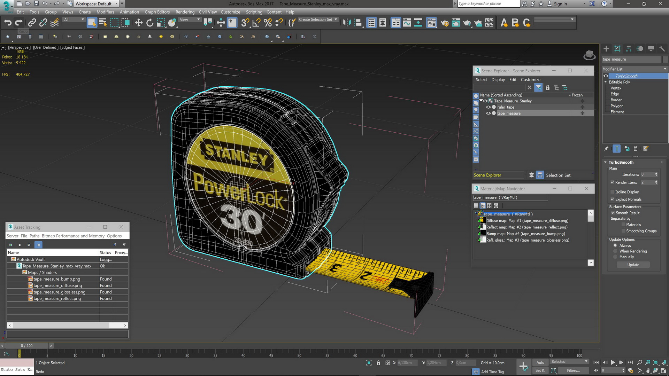This screenshot has width=669, height=376.
Task: Choose the Select and Move tool
Action: pyautogui.click(x=139, y=23)
